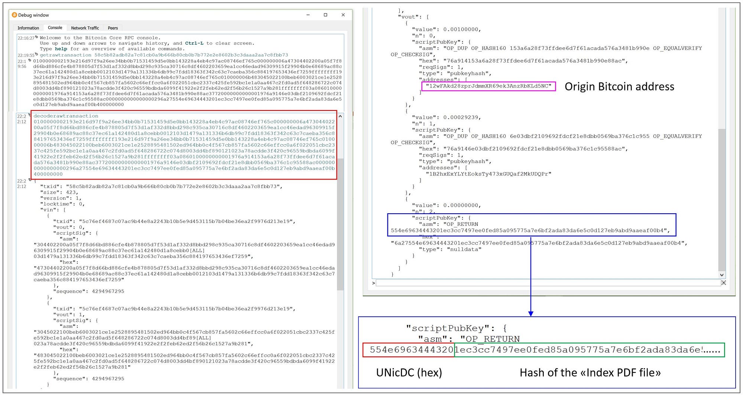
Task: Click the up arrow of the left console scrollbar
Action: point(340,116)
